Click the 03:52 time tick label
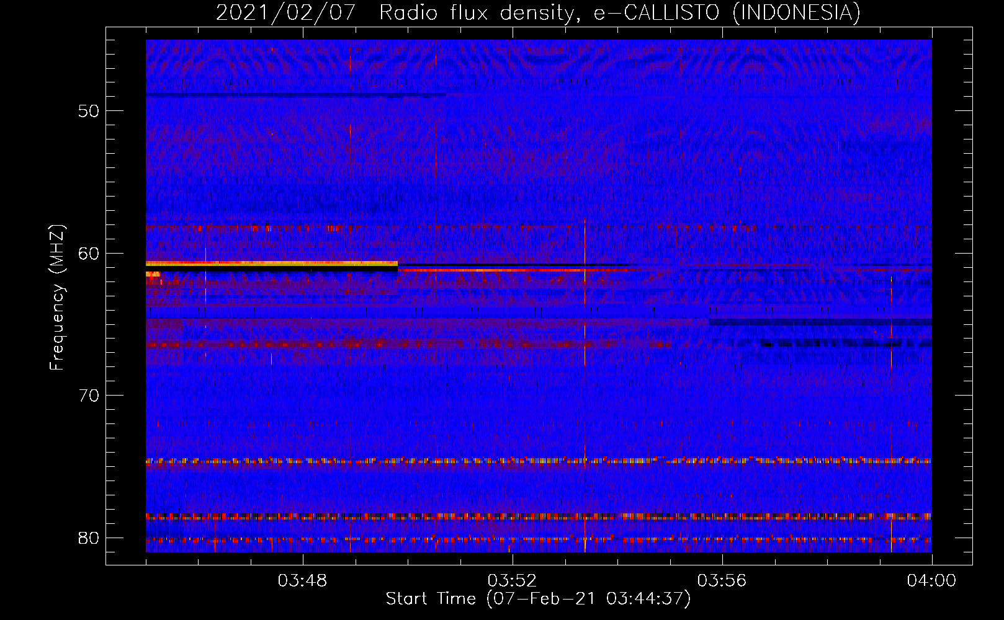This screenshot has height=620, width=1004. pos(512,581)
